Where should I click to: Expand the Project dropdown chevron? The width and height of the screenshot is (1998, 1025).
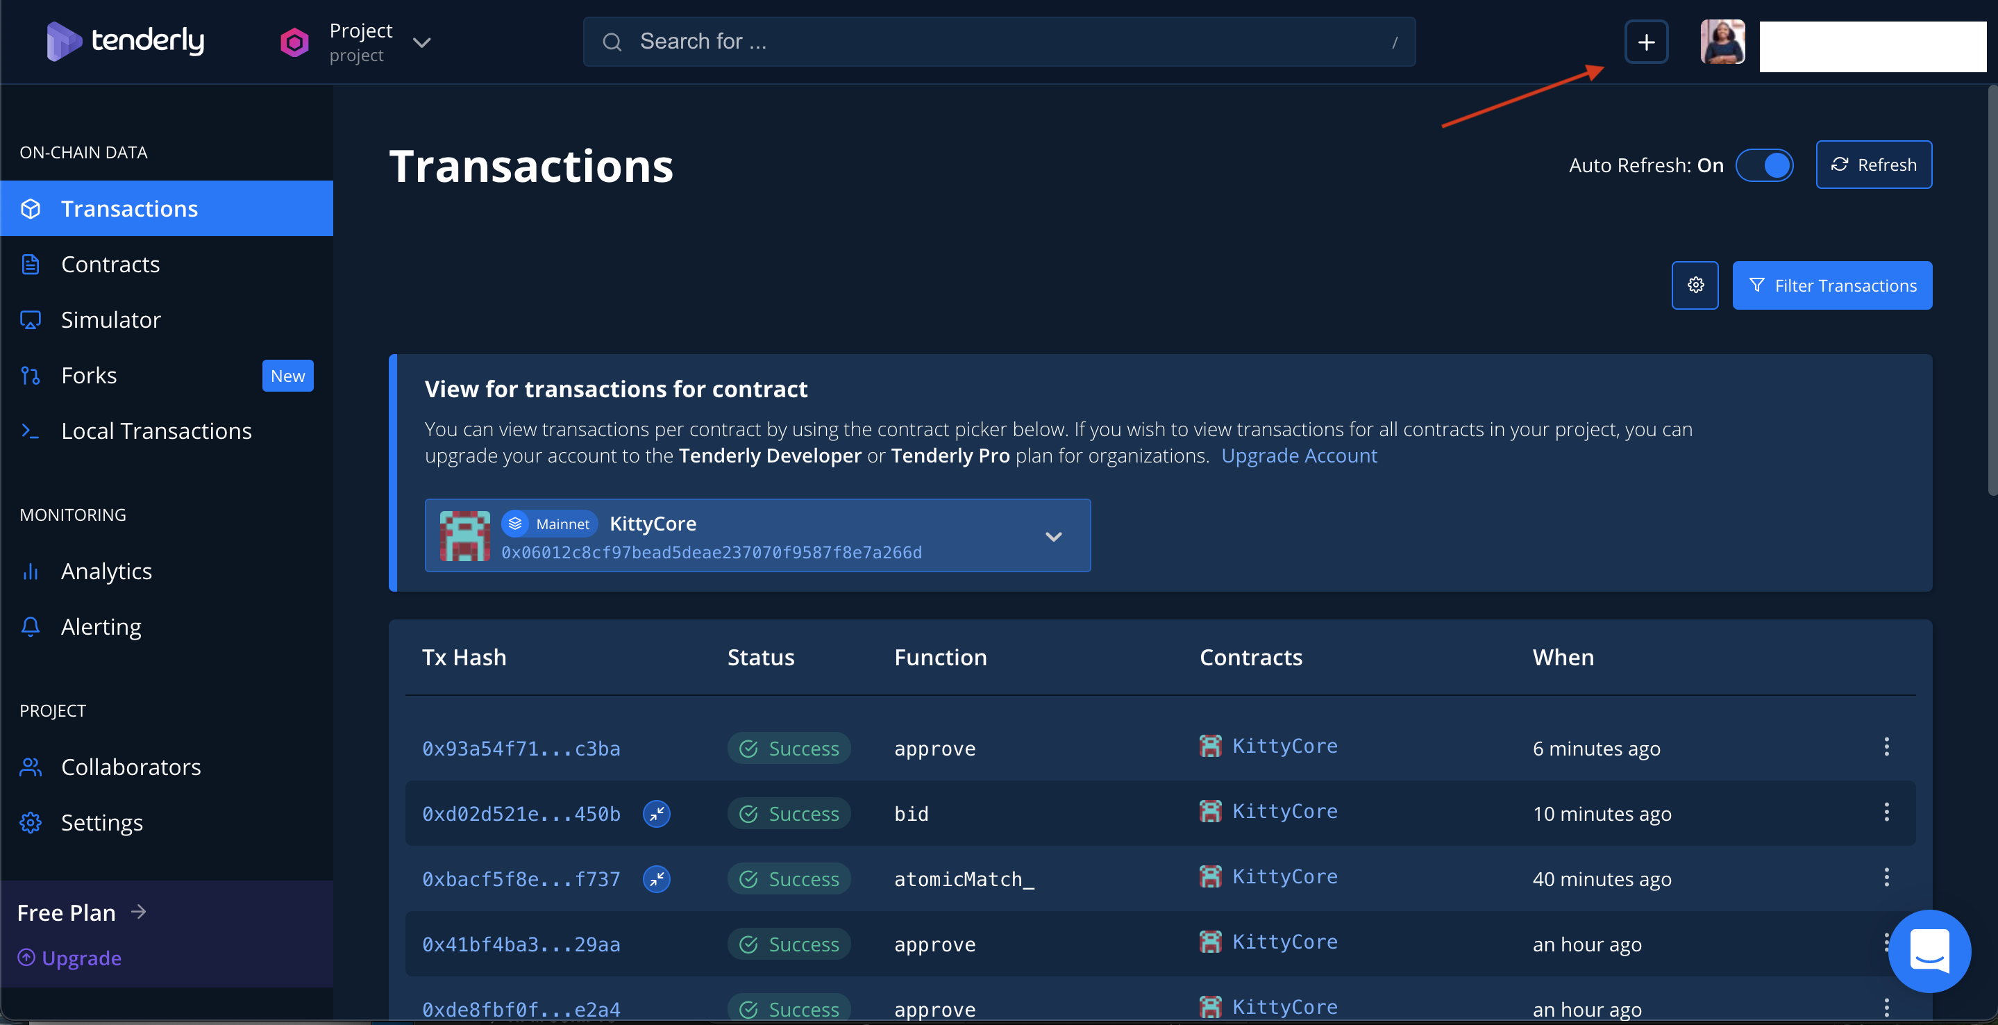point(421,42)
